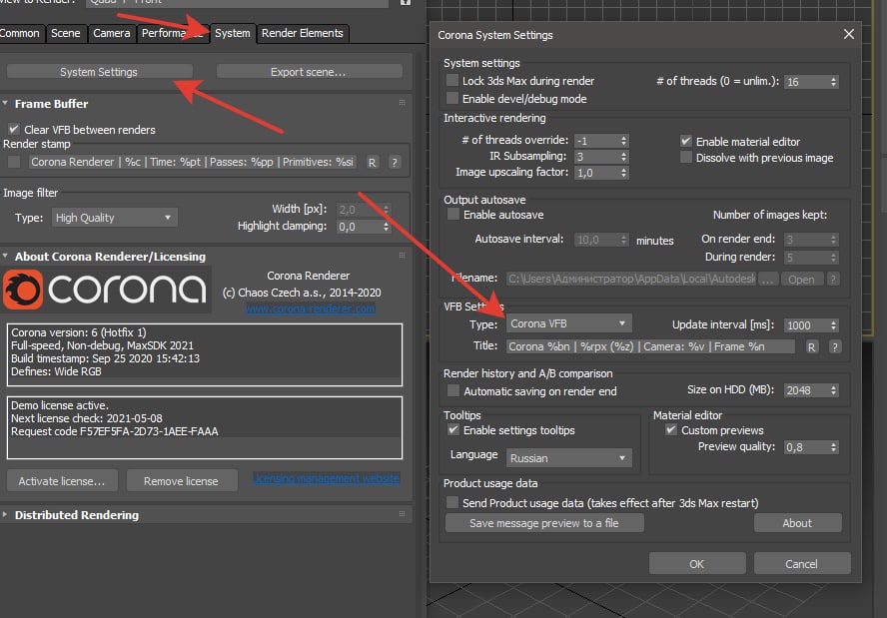Click the Corona logo image
887x618 pixels.
point(106,290)
